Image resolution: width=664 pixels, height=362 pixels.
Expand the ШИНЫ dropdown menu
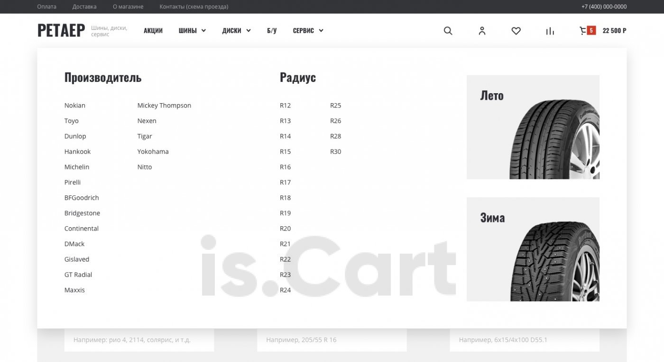click(x=192, y=31)
